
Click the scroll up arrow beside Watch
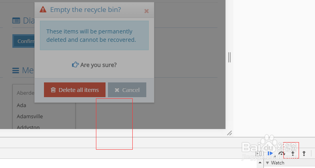pyautogui.click(x=260, y=163)
